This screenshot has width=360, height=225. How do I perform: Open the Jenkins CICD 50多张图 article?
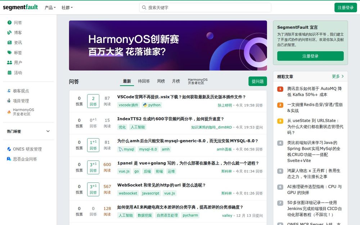314,208
